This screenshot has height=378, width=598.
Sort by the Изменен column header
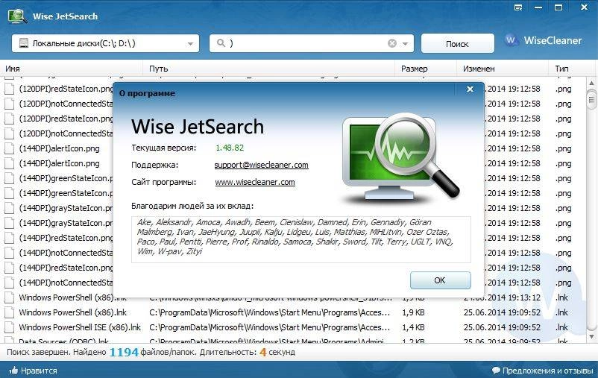pos(503,69)
